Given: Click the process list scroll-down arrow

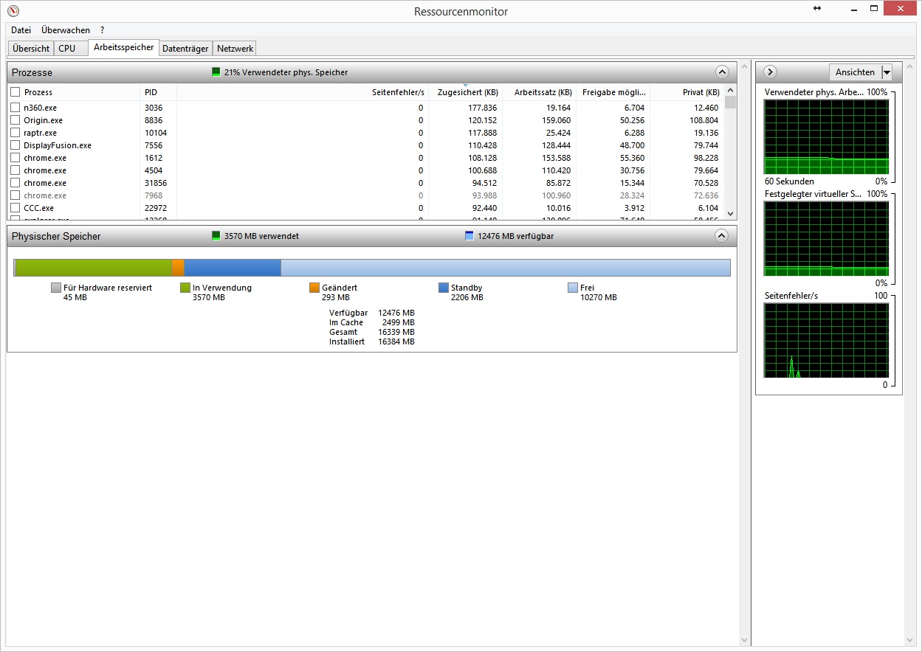Looking at the screenshot, I should (x=731, y=213).
